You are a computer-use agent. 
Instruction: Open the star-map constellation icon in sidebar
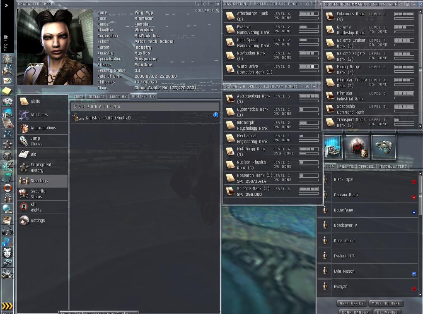point(7,134)
